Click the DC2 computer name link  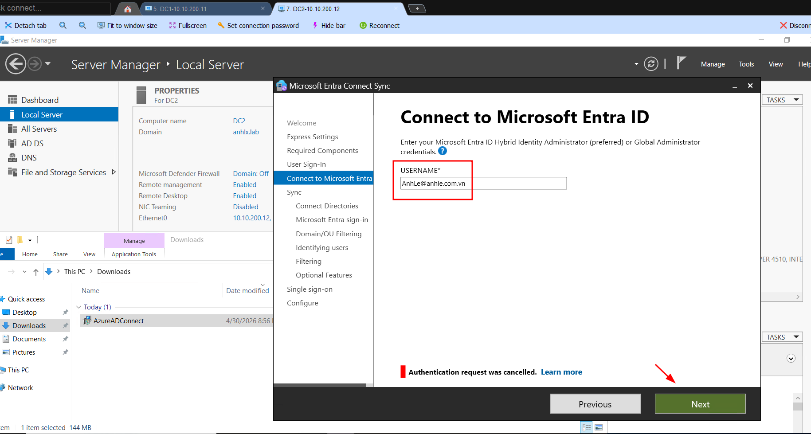click(239, 121)
